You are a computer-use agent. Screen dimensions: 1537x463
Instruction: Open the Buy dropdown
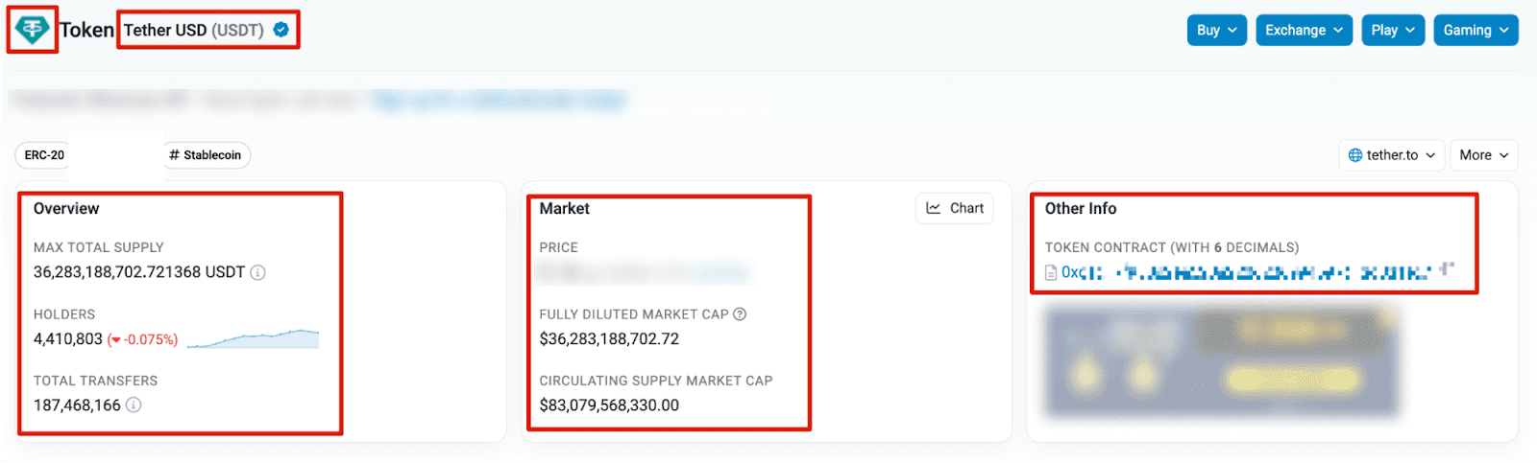1217,30
